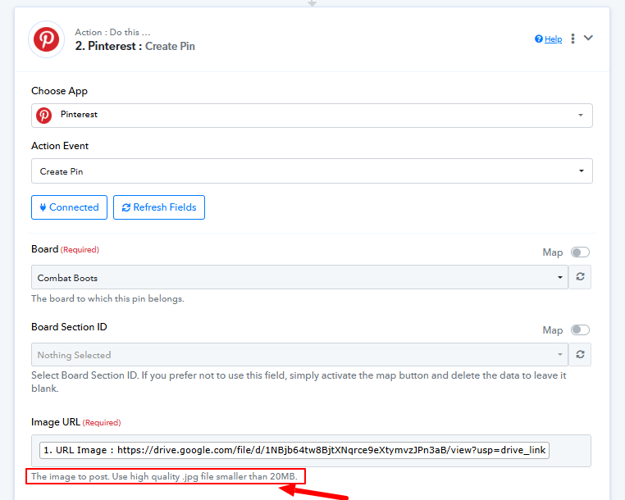Open the Choose App dropdown showing Pinterest
Screen dimensions: 625x500
[x=312, y=116]
